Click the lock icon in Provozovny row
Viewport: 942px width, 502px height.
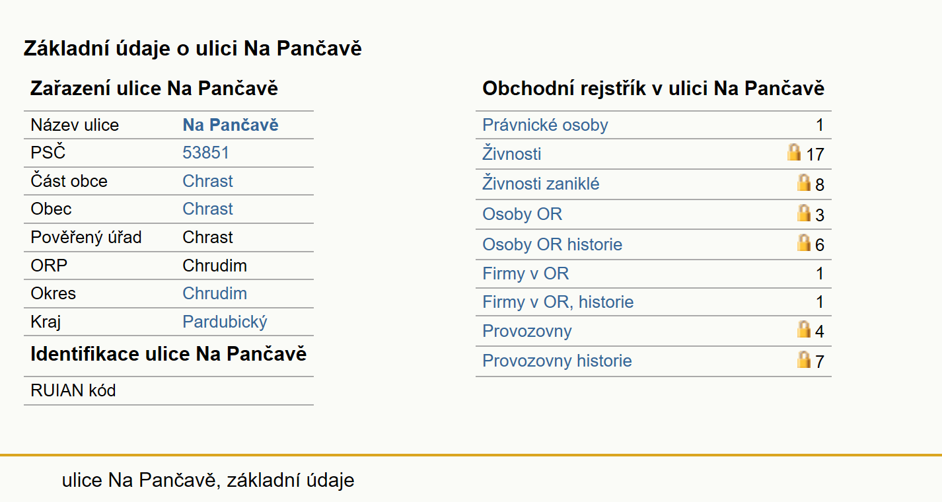[x=803, y=329]
